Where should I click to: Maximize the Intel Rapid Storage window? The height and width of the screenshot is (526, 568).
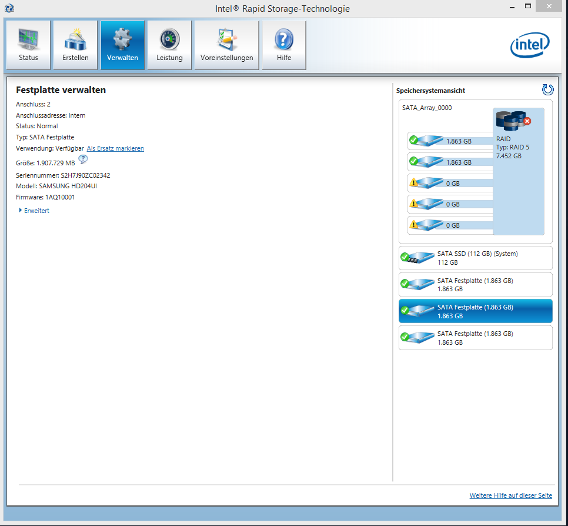click(528, 6)
